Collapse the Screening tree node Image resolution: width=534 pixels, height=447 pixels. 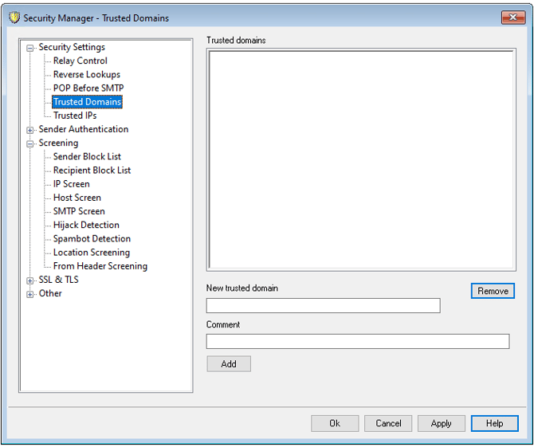pos(30,143)
